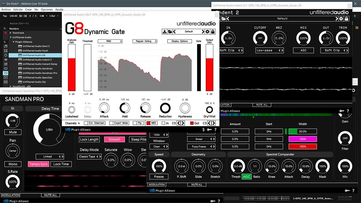Click the key icon in G8 footer
361x203 pixels.
point(209,130)
